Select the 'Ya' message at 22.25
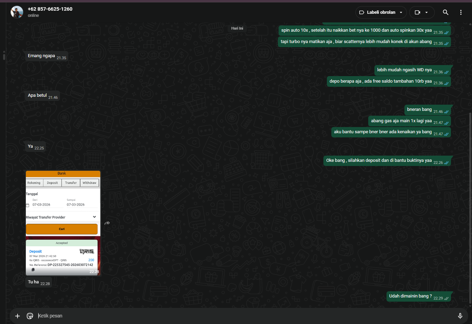This screenshot has width=472, height=324. click(36, 147)
